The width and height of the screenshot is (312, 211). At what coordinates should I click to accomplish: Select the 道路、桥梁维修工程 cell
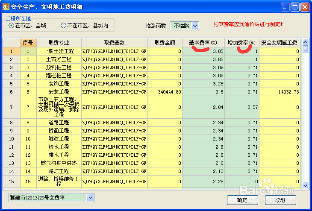[x=59, y=182]
